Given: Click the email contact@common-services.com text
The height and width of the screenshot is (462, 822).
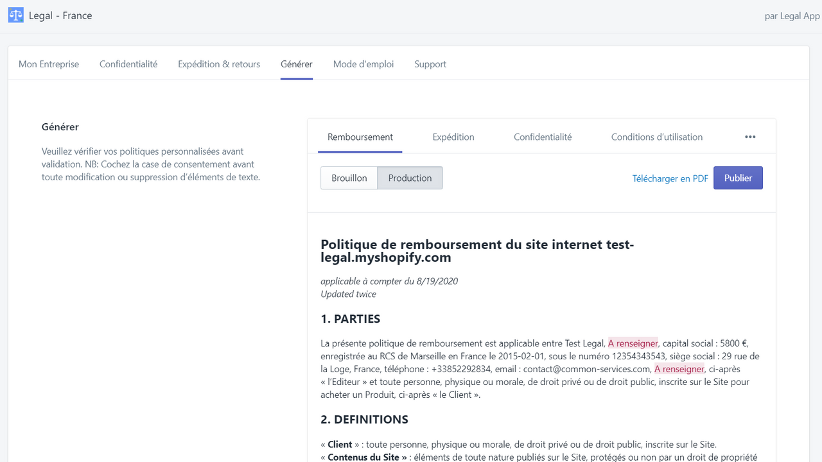Looking at the screenshot, I should [587, 369].
